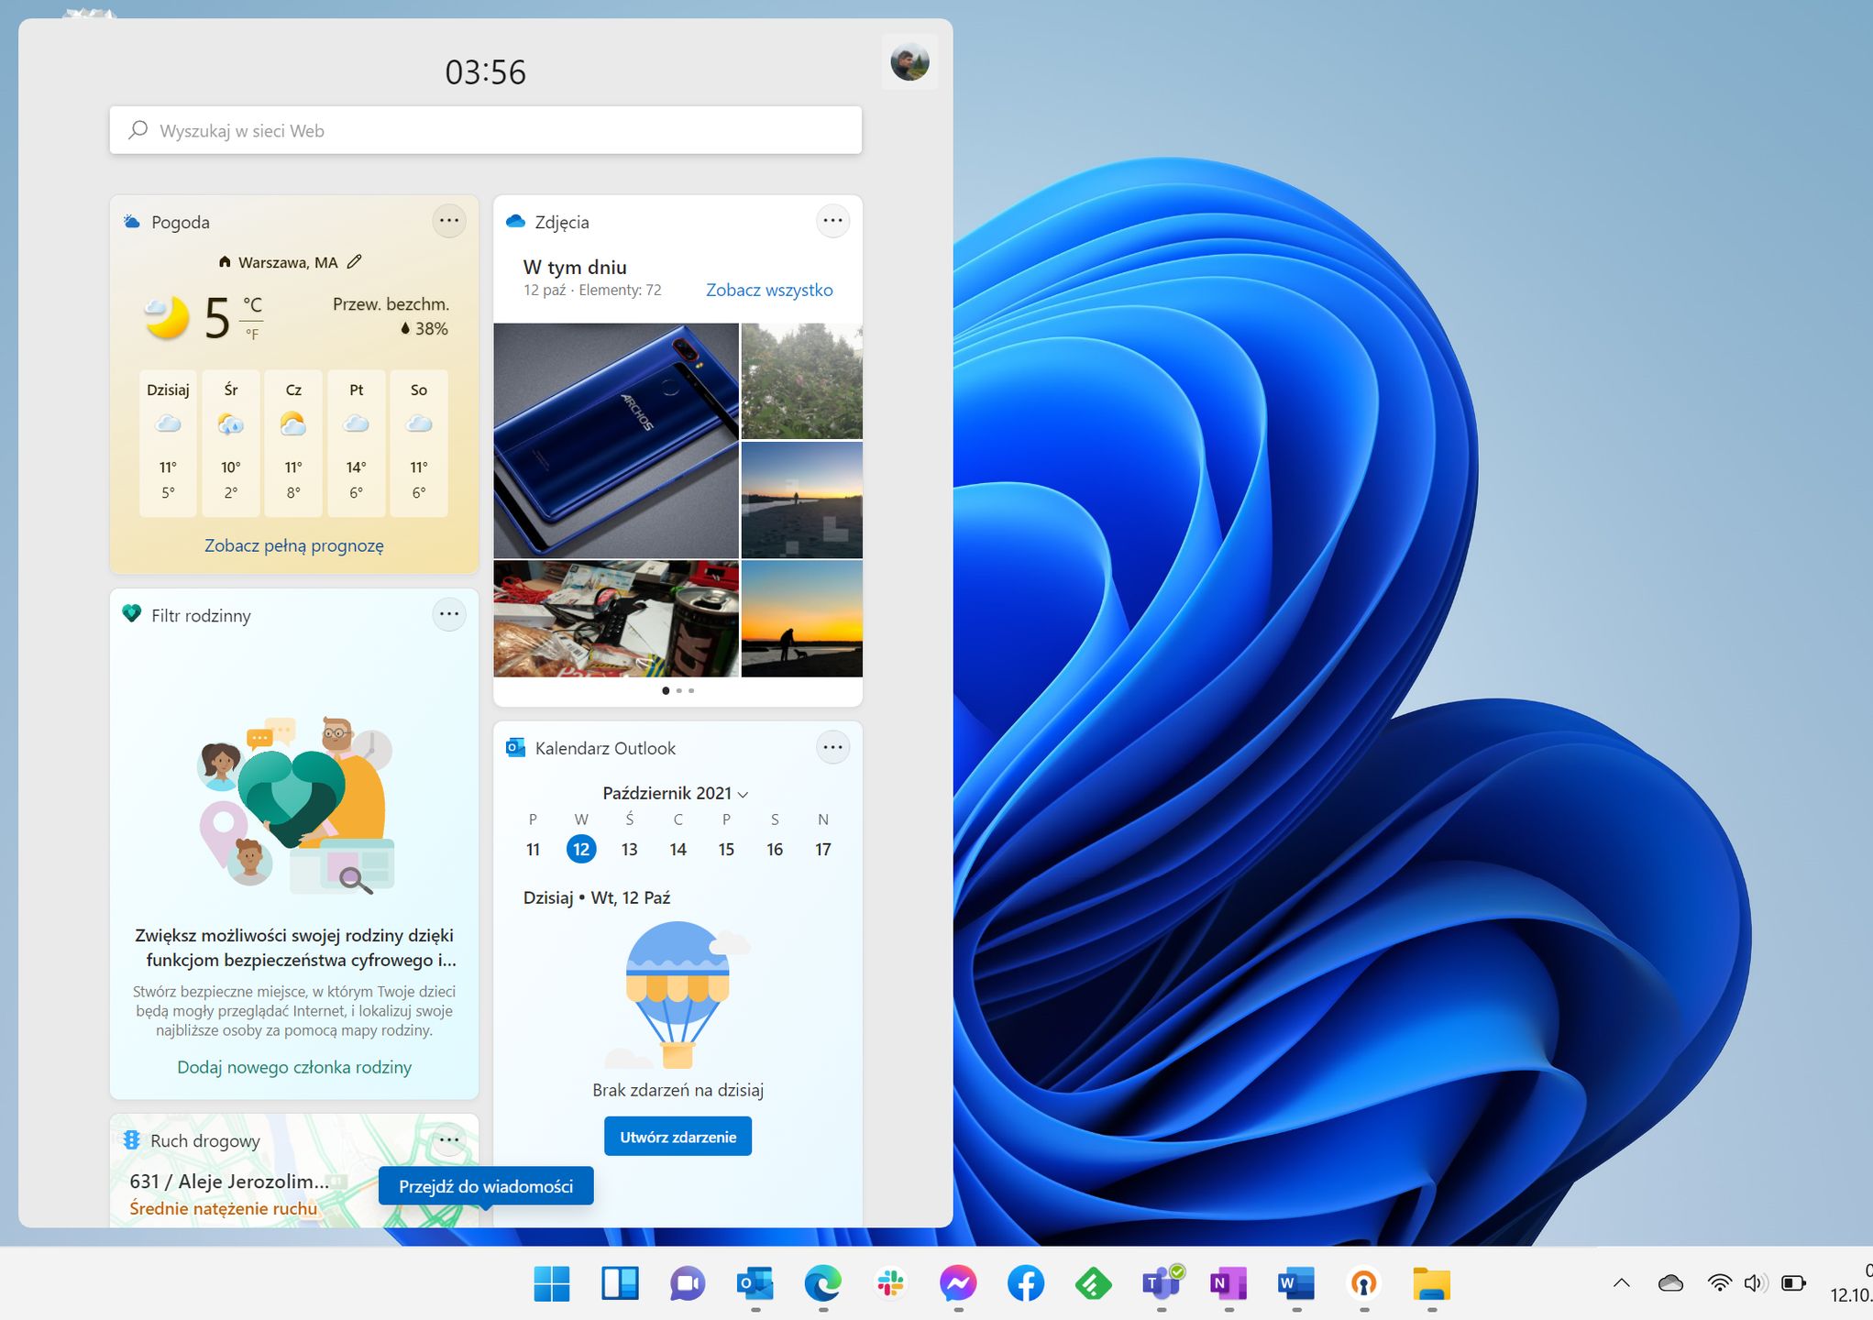Click the Utwórz zdarzenie button
The width and height of the screenshot is (1873, 1320).
point(678,1136)
